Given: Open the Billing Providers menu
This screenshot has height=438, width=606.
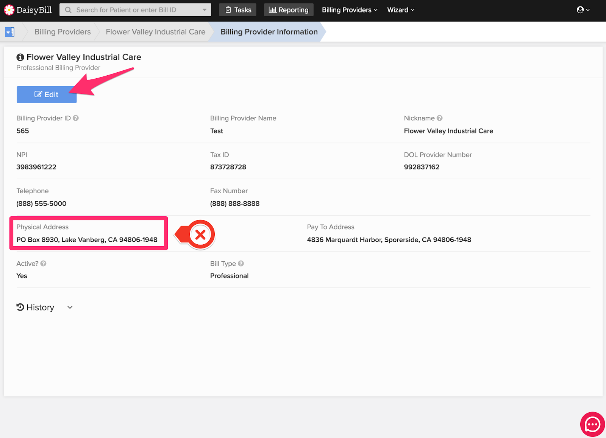Looking at the screenshot, I should click(x=350, y=10).
